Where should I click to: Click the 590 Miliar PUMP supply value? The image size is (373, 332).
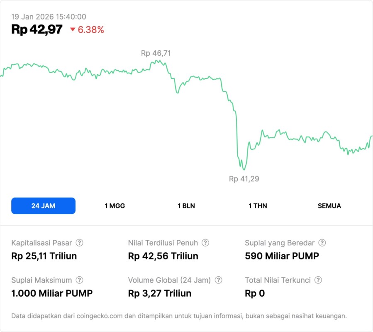(282, 256)
